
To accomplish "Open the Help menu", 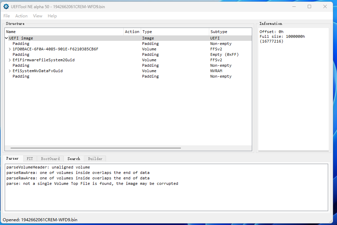I will [x=52, y=16].
